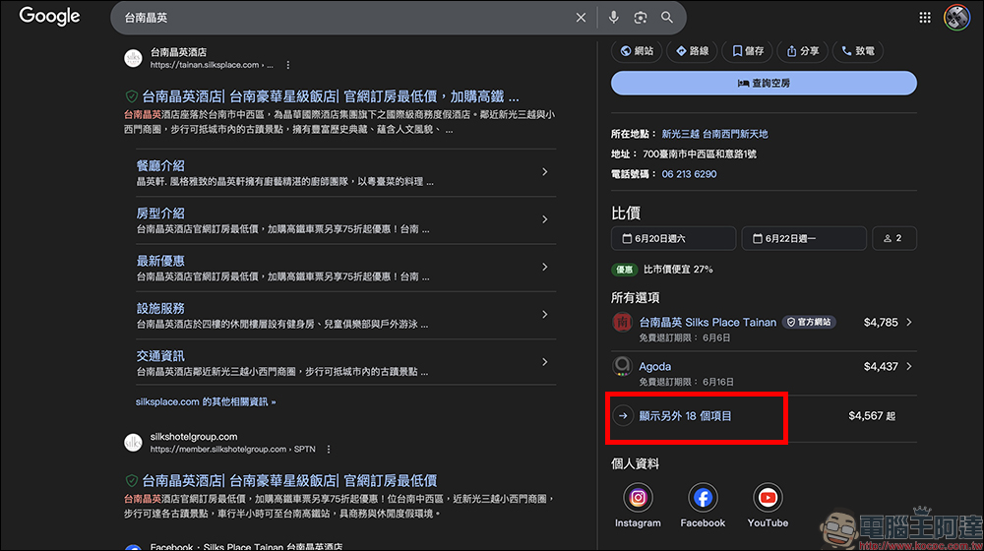
Task: Open check-out date 6月22日週一 picker
Action: [804, 238]
